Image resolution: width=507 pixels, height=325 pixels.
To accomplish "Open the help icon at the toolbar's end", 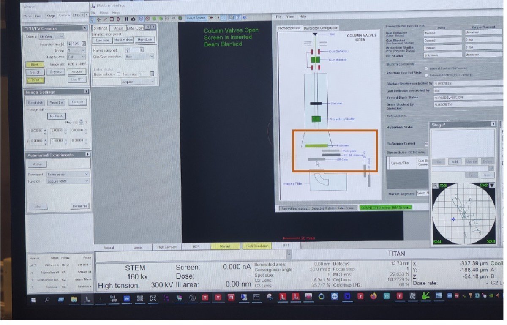I will [244, 19].
